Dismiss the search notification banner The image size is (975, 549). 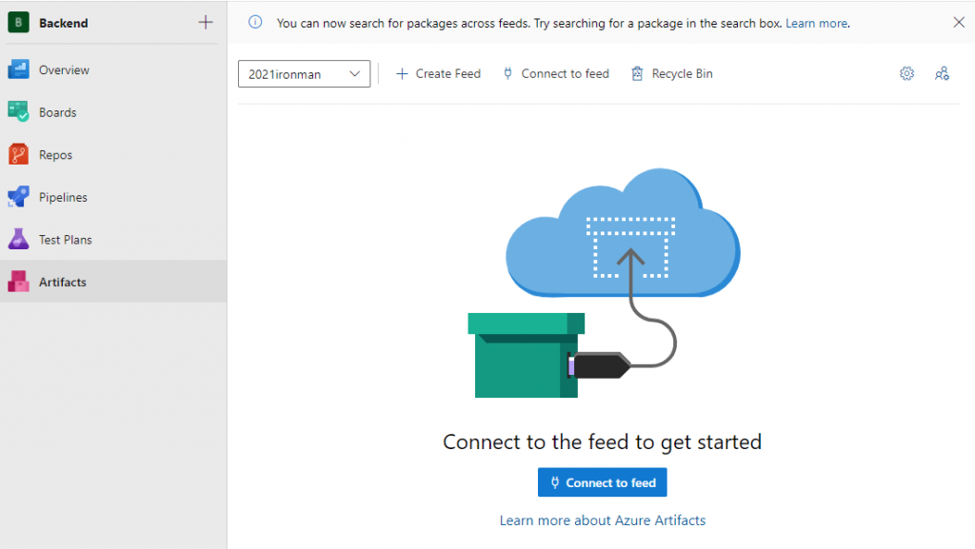point(959,22)
